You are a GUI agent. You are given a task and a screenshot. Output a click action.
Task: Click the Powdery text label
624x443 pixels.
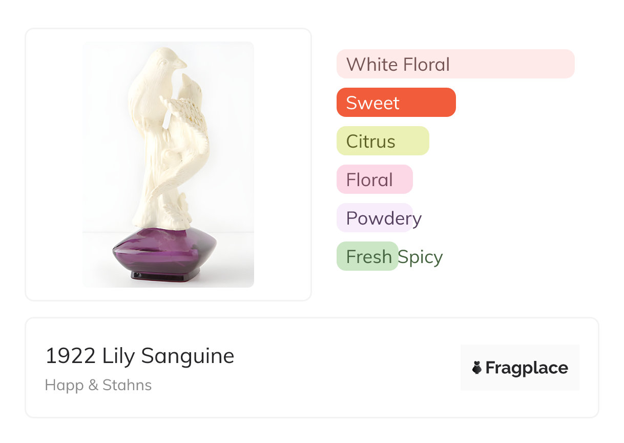click(384, 218)
